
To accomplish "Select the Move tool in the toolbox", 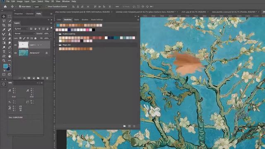I will (x=4, y=17).
